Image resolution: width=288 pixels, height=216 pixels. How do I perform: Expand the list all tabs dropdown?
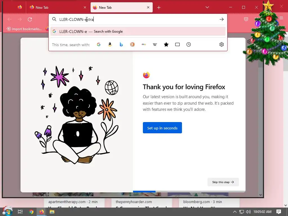point(207,7)
